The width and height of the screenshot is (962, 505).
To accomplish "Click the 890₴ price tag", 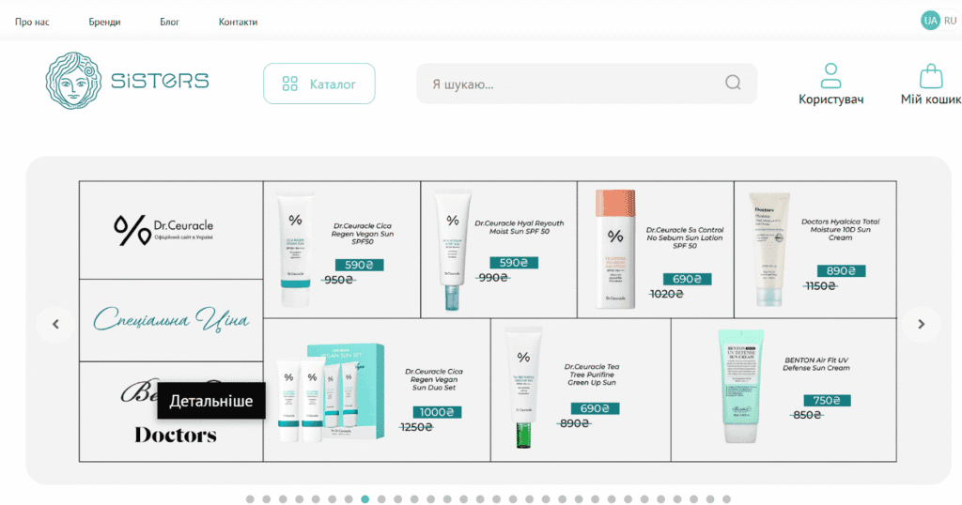I will pyautogui.click(x=841, y=271).
